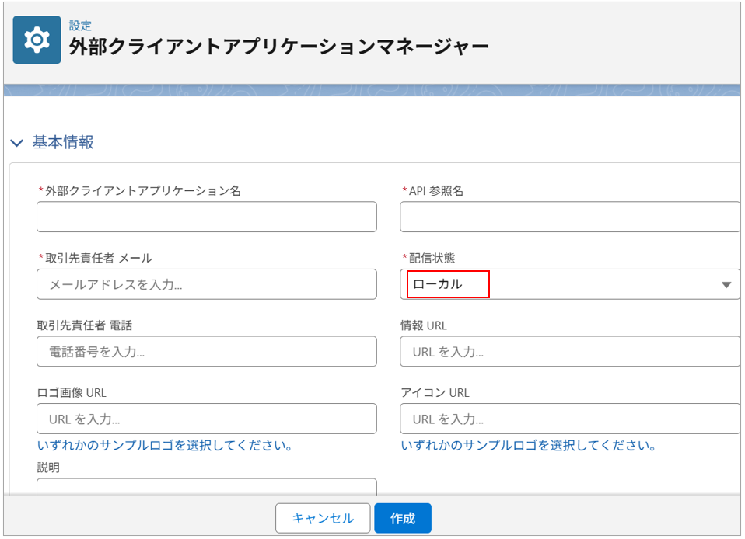This screenshot has height=539, width=745.
Task: Click the 設定 label above page title
Action: [x=80, y=26]
